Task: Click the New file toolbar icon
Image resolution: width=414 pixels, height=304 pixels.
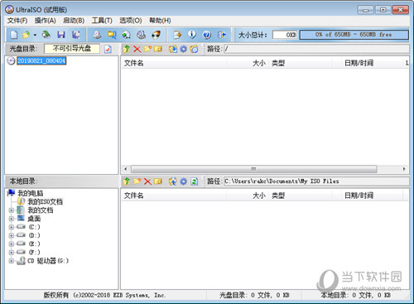Action: point(14,35)
